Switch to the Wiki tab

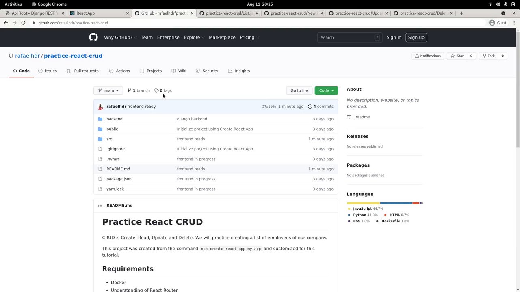coord(179,71)
